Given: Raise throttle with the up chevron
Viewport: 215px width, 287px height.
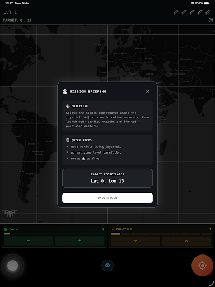Looking at the screenshot, I should [x=186, y=241].
